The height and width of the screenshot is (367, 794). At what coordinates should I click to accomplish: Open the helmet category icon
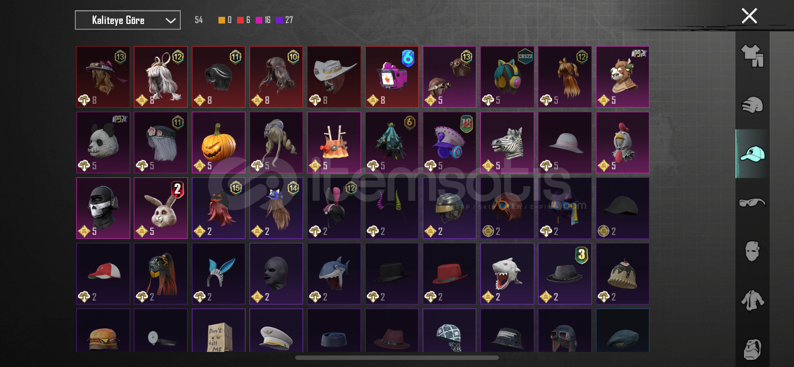(x=752, y=105)
